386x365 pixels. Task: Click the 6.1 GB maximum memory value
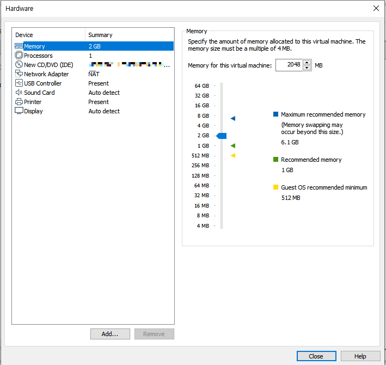[290, 142]
